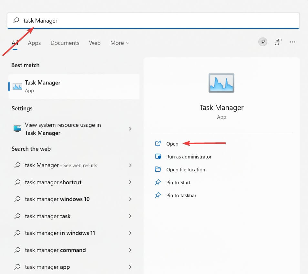This screenshot has height=274, width=308.
Task: Click the large Task Manager app icon
Action: pos(221,83)
